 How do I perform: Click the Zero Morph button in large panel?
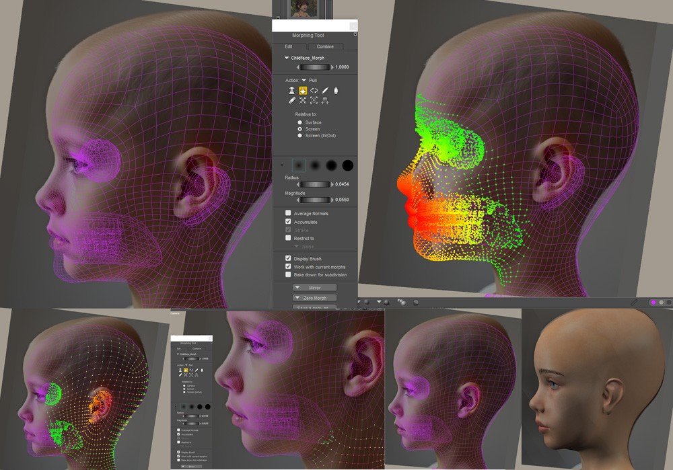314,298
